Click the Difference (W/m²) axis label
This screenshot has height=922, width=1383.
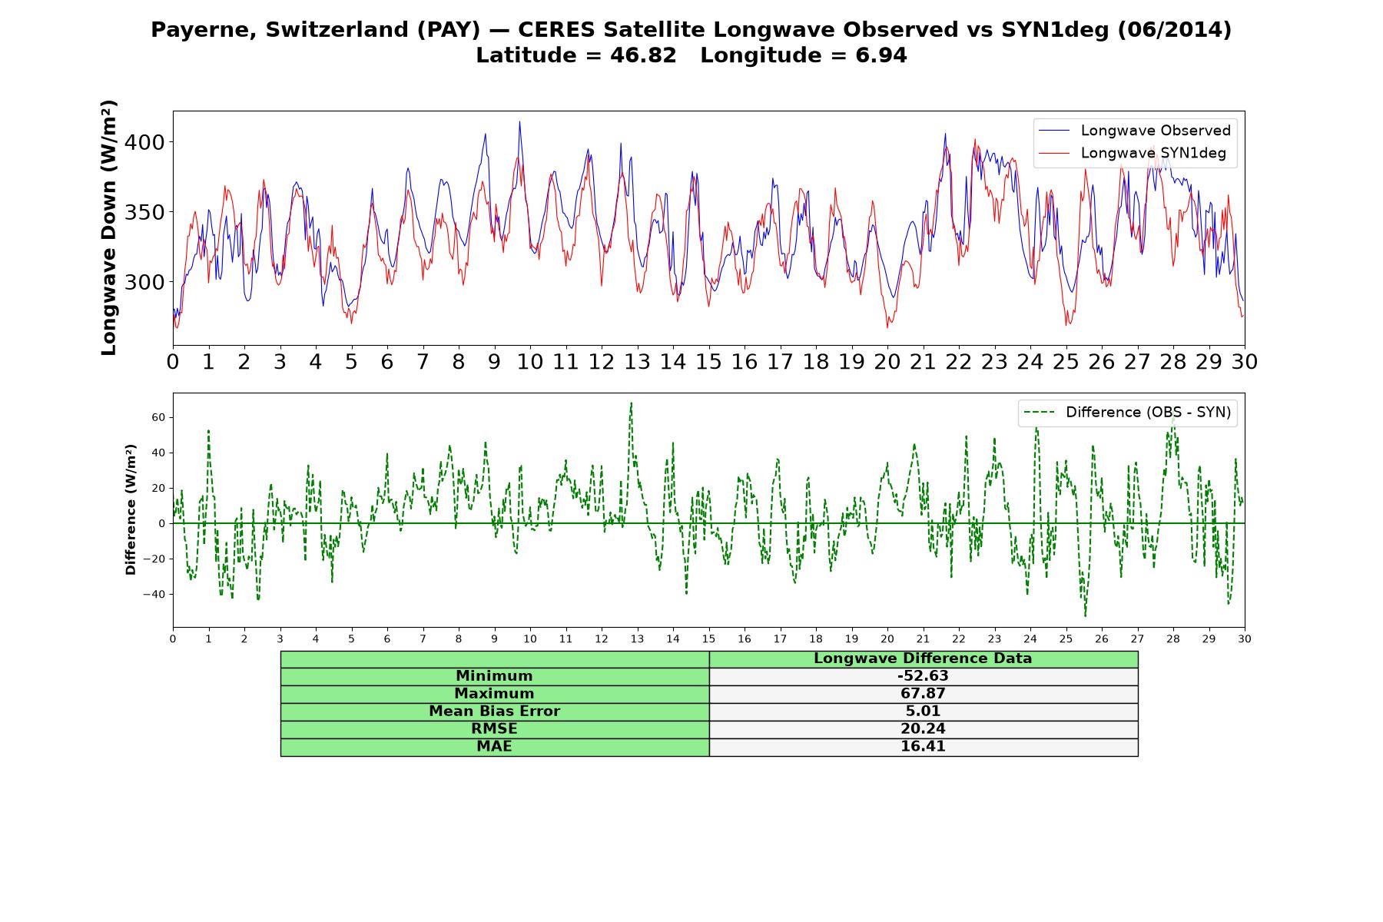point(131,509)
